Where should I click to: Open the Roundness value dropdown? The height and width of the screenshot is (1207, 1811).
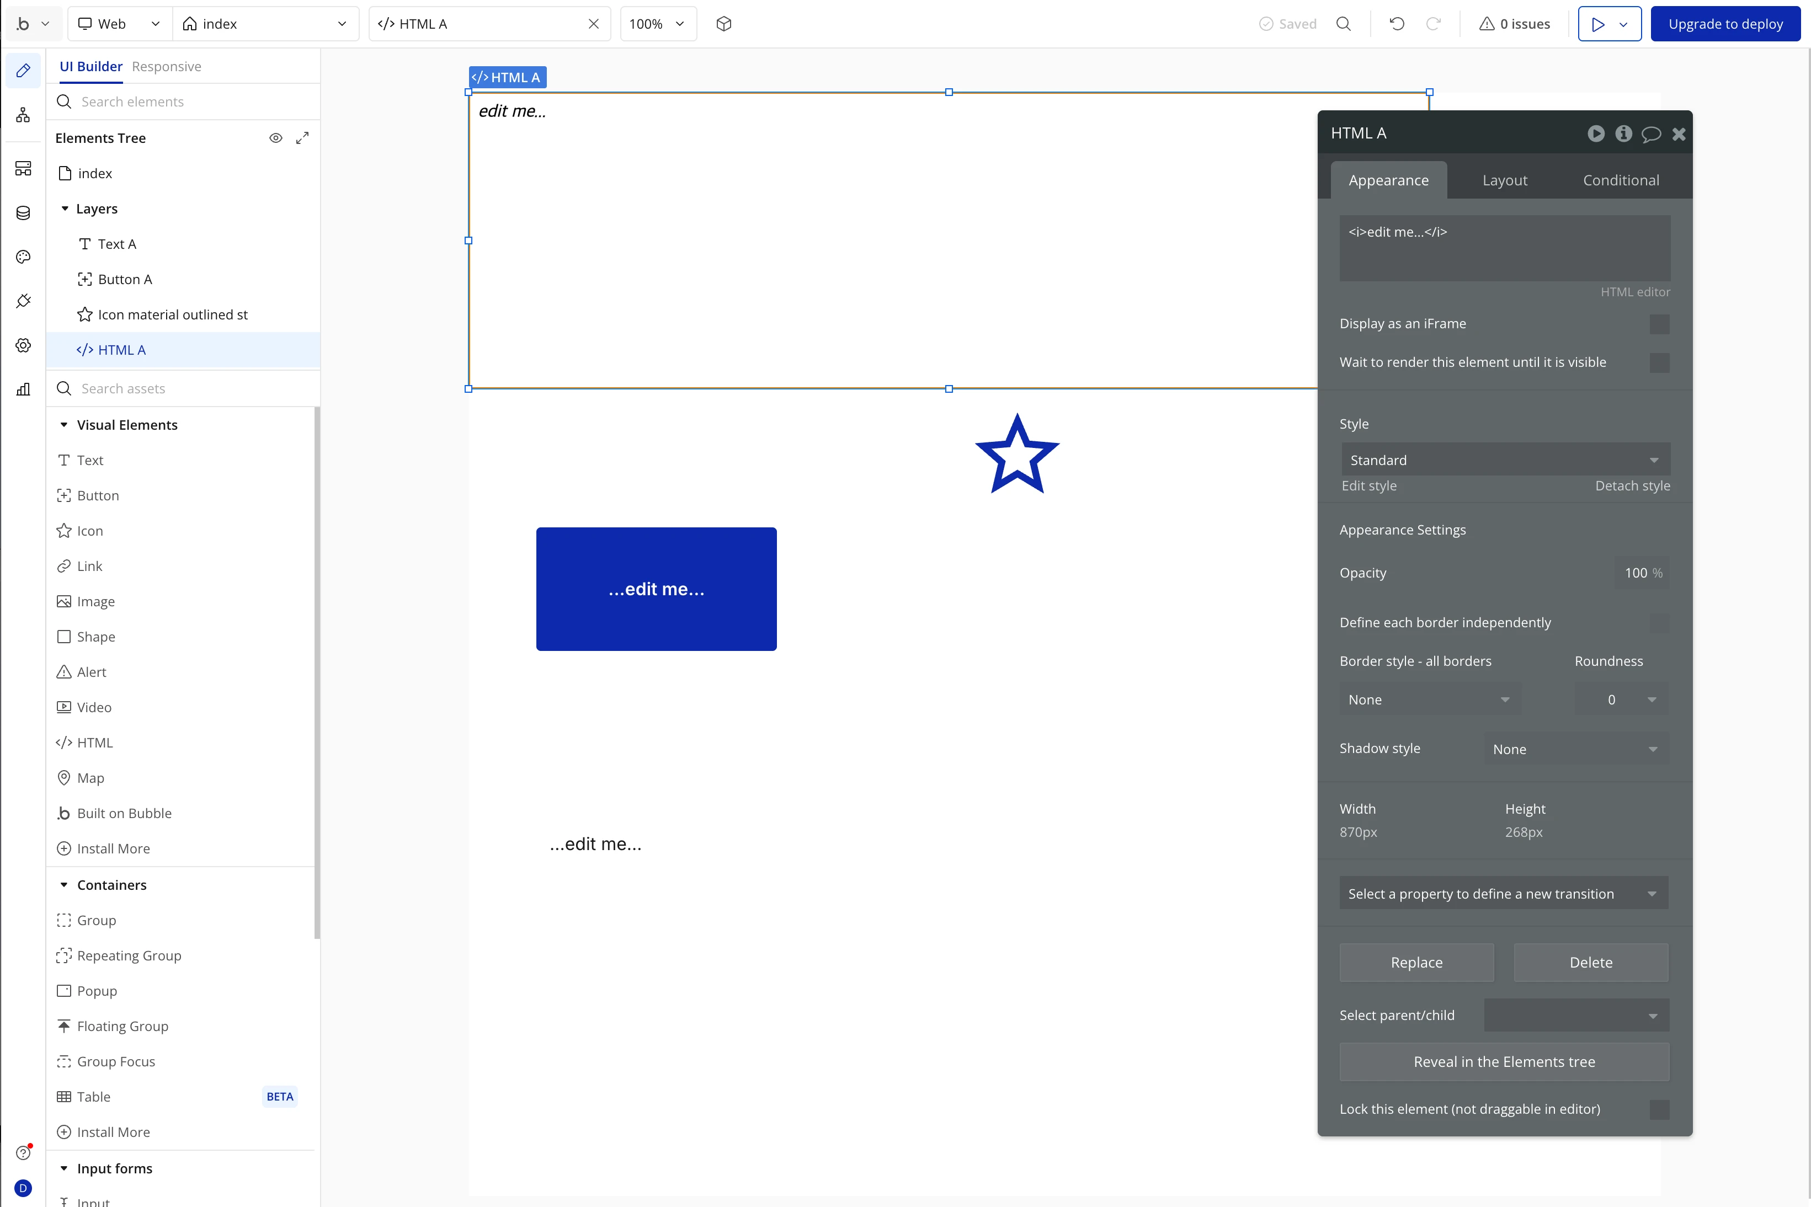[x=1622, y=699]
